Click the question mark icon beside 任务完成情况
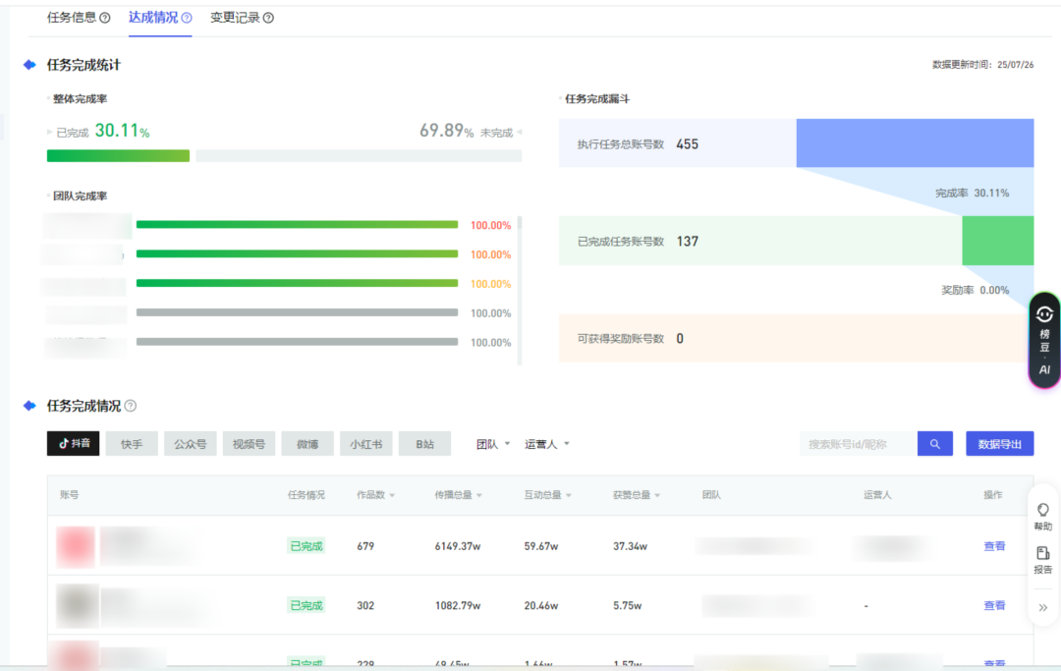 pyautogui.click(x=131, y=406)
